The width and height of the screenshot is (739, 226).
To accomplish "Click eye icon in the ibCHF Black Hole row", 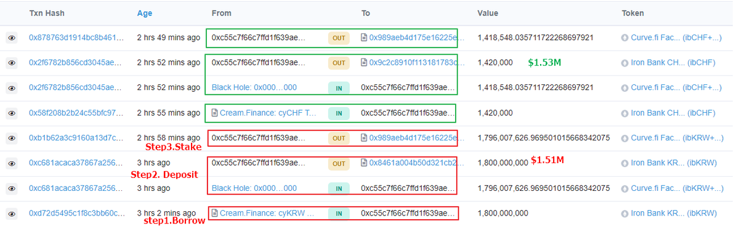I will pyautogui.click(x=11, y=88).
